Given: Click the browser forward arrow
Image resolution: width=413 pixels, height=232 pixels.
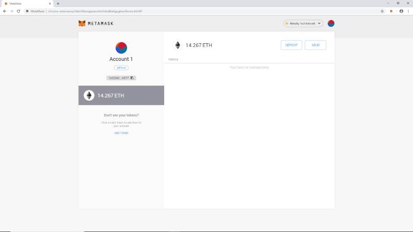Looking at the screenshot, I should (x=11, y=11).
